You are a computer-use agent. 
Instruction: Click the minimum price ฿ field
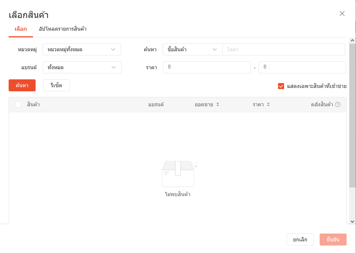[206, 67]
